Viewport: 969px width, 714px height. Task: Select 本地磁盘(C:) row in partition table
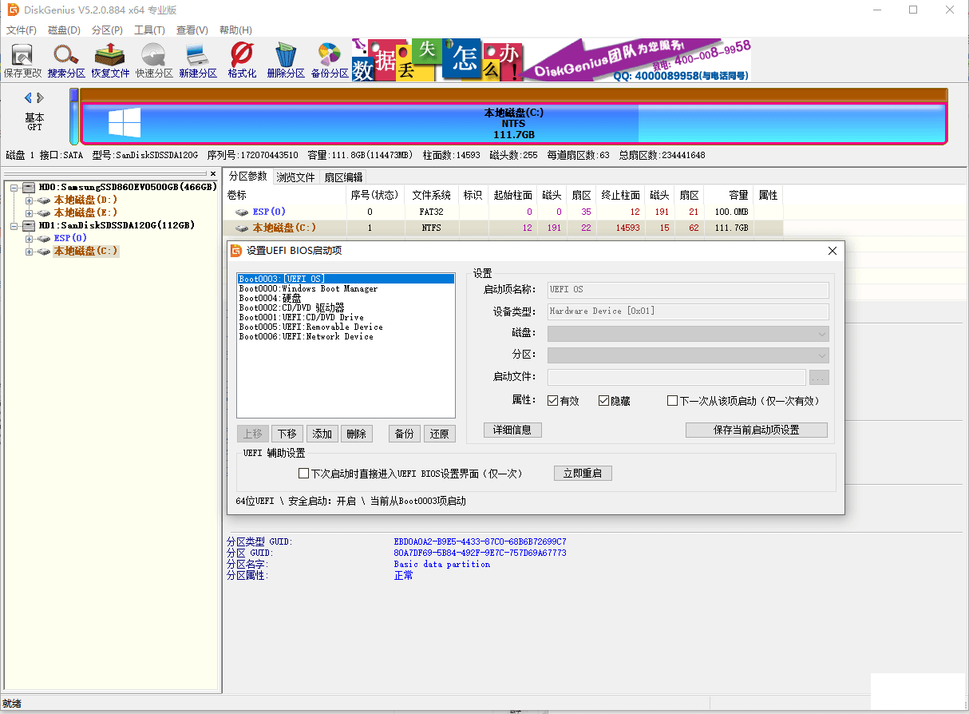coord(503,228)
